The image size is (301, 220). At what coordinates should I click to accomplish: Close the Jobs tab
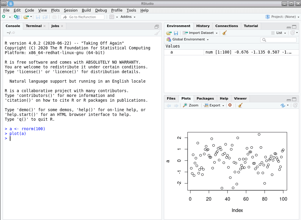pyautogui.click(x=62, y=26)
